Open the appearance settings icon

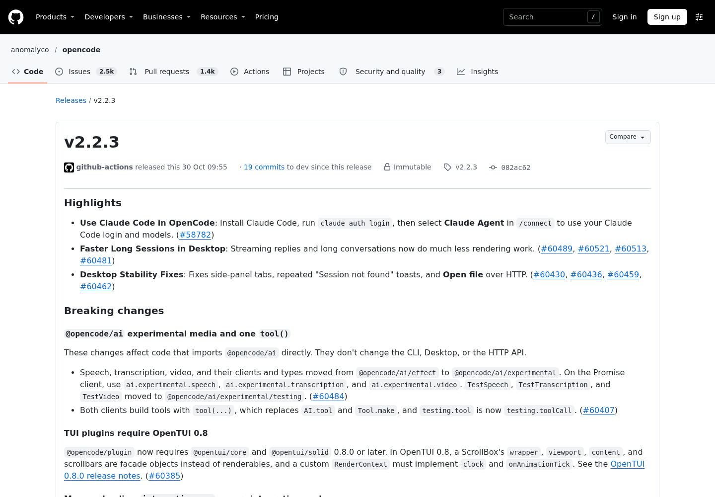(x=699, y=17)
